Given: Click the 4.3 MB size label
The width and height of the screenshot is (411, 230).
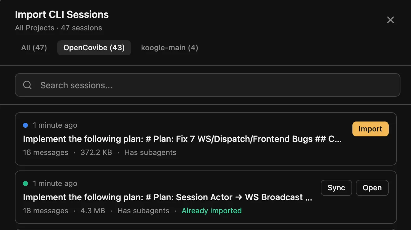Looking at the screenshot, I should [x=93, y=211].
